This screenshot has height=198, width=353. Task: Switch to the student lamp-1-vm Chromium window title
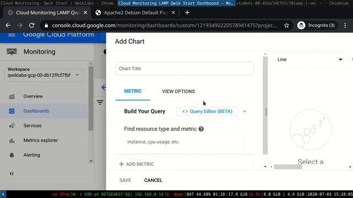pos(292,3)
